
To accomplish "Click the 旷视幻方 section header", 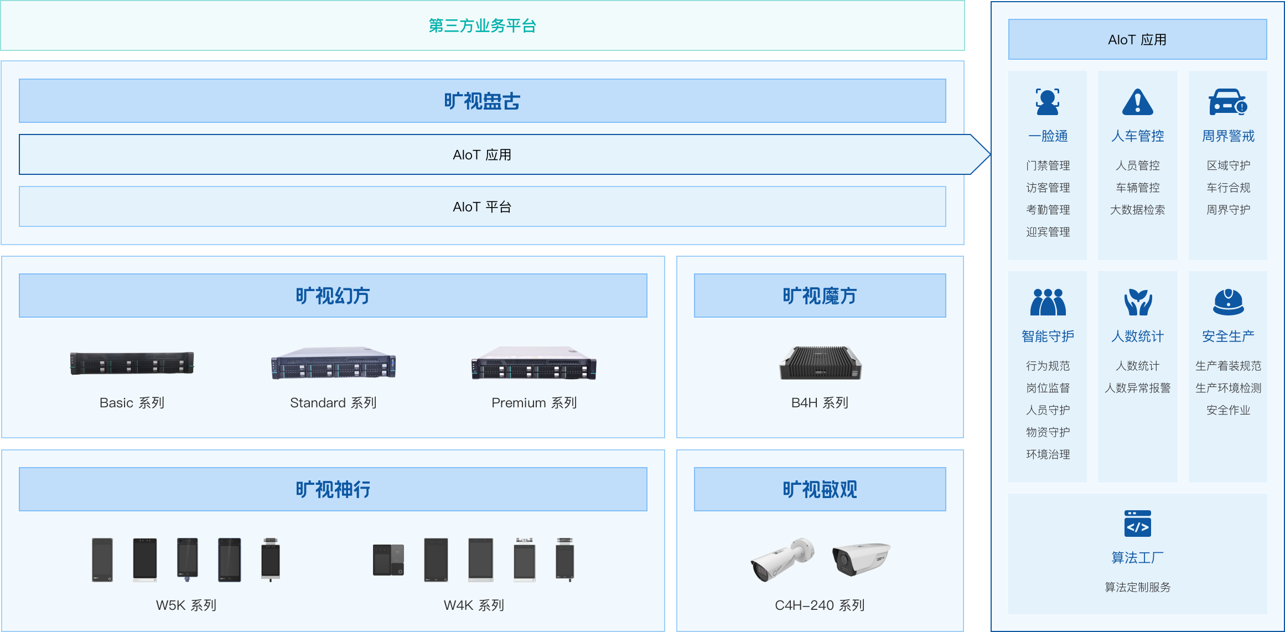I will [x=333, y=296].
